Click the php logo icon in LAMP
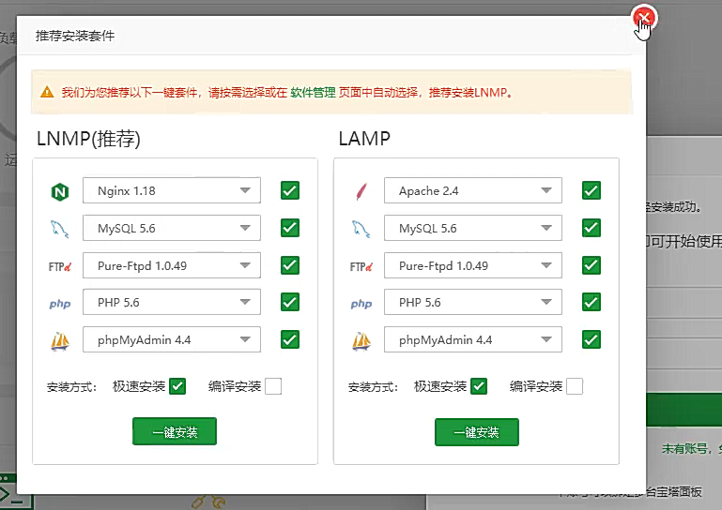 click(x=361, y=304)
